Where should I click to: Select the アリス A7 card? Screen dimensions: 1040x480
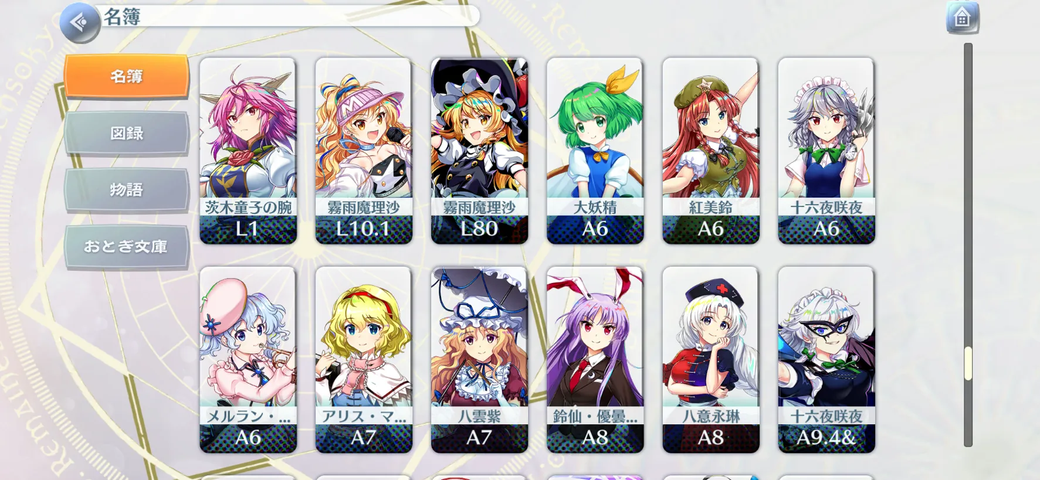[x=364, y=360]
